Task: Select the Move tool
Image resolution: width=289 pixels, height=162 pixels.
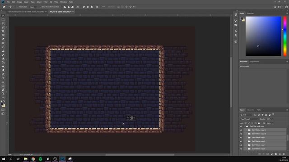Action: pos(3,16)
